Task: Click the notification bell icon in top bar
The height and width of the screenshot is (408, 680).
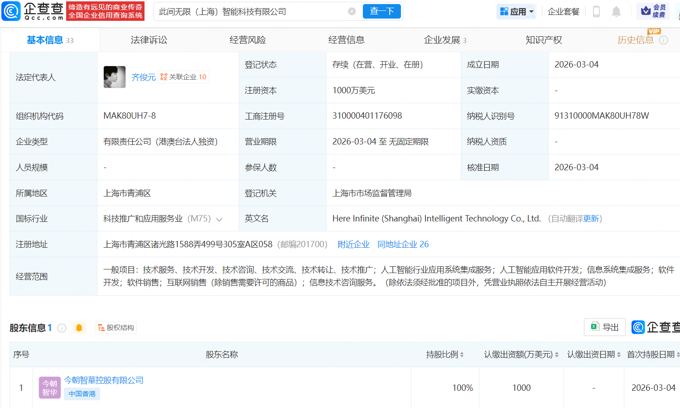Action: click(616, 11)
